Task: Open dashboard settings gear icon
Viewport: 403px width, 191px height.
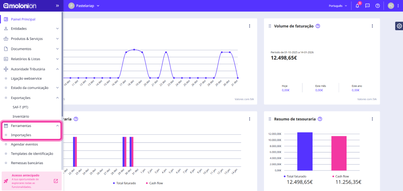Action: coord(399,26)
